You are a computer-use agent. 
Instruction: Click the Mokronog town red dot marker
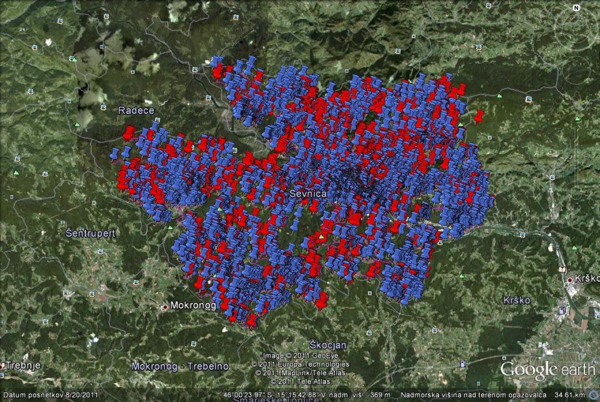(165, 307)
